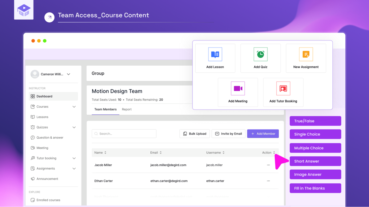Select the Team Members tab
The width and height of the screenshot is (369, 207).
pos(105,109)
